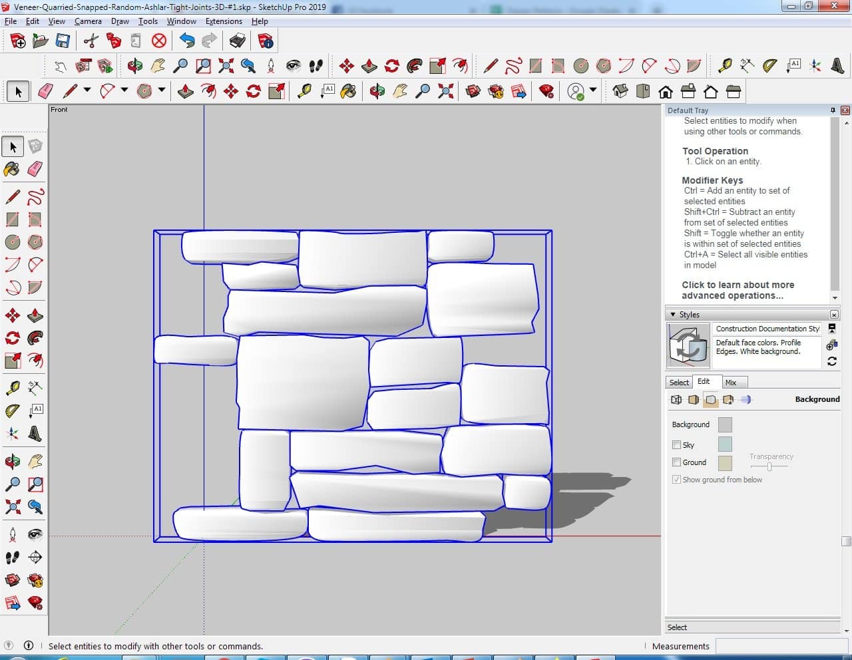
Task: Switch to the Select tab in Styles
Action: click(x=679, y=383)
